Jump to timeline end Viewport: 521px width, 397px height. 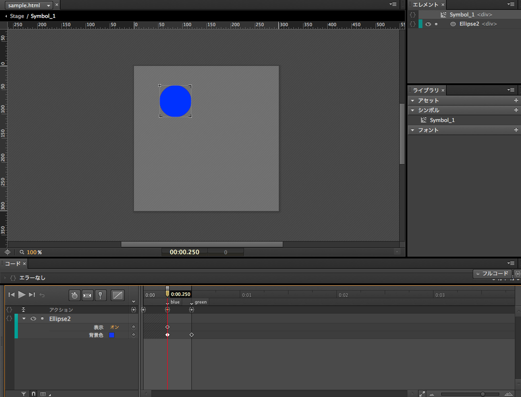32,294
